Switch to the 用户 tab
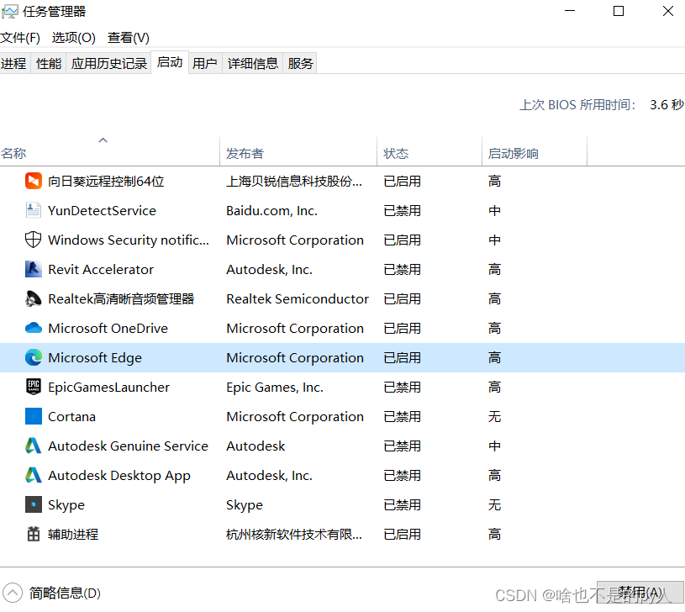Viewport: 685px width, 612px height. [205, 63]
